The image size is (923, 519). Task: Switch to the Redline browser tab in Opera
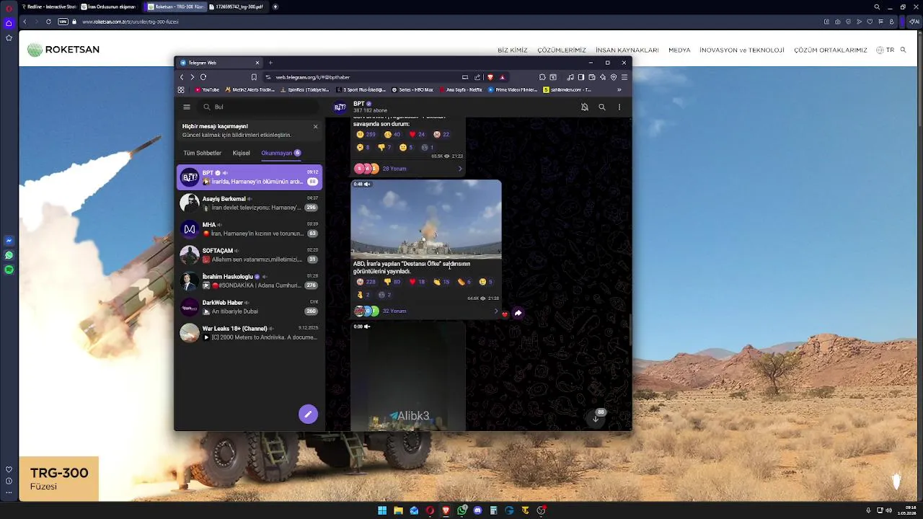click(x=49, y=6)
